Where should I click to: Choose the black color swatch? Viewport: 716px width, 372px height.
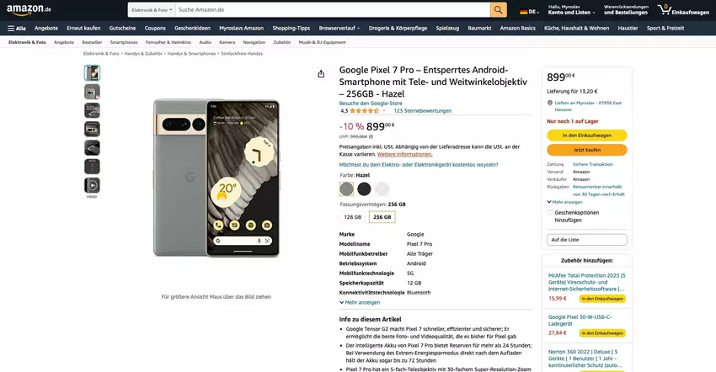364,189
